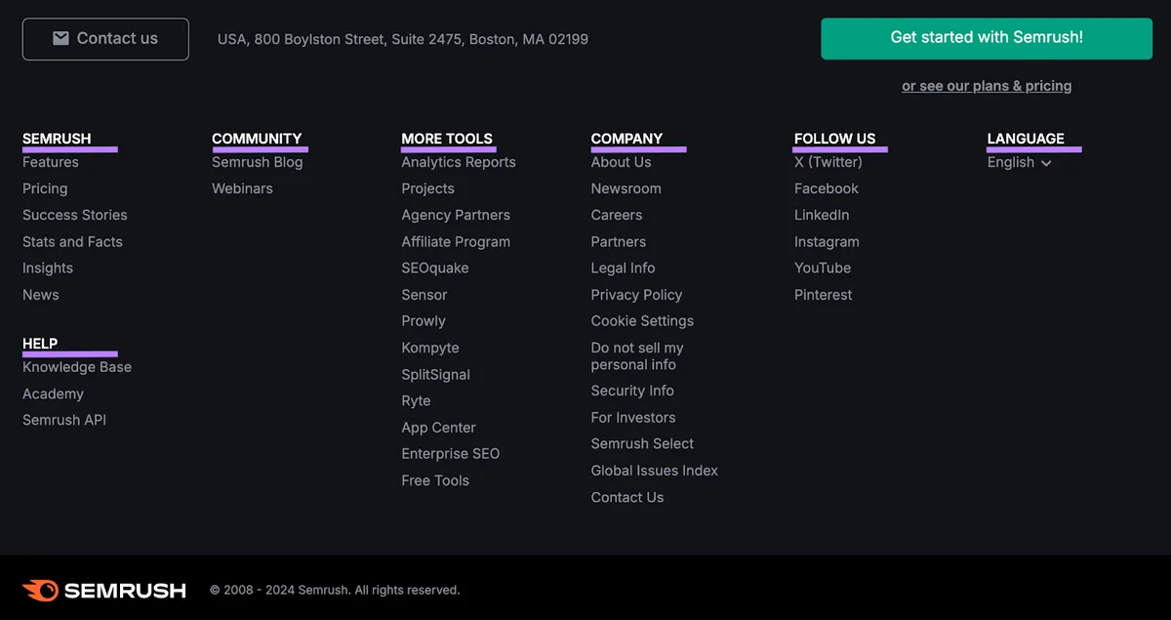
Task: Open the SEOquake tool link
Action: (x=435, y=268)
